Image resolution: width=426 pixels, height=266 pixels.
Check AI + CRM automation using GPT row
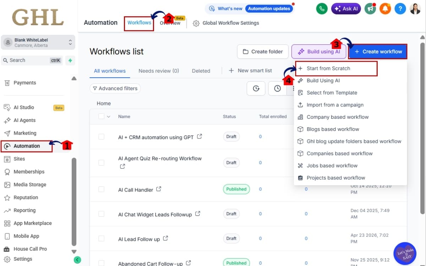click(102, 137)
